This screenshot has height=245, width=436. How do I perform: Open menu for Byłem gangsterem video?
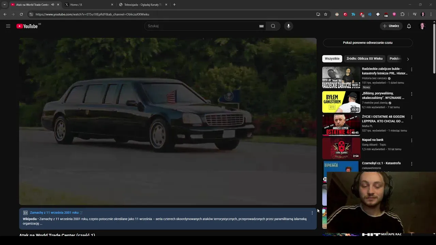coord(411,94)
